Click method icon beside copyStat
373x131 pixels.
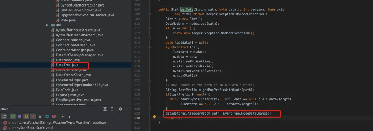coord(5,128)
